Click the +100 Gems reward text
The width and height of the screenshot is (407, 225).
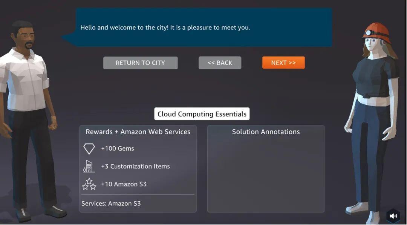(x=118, y=148)
